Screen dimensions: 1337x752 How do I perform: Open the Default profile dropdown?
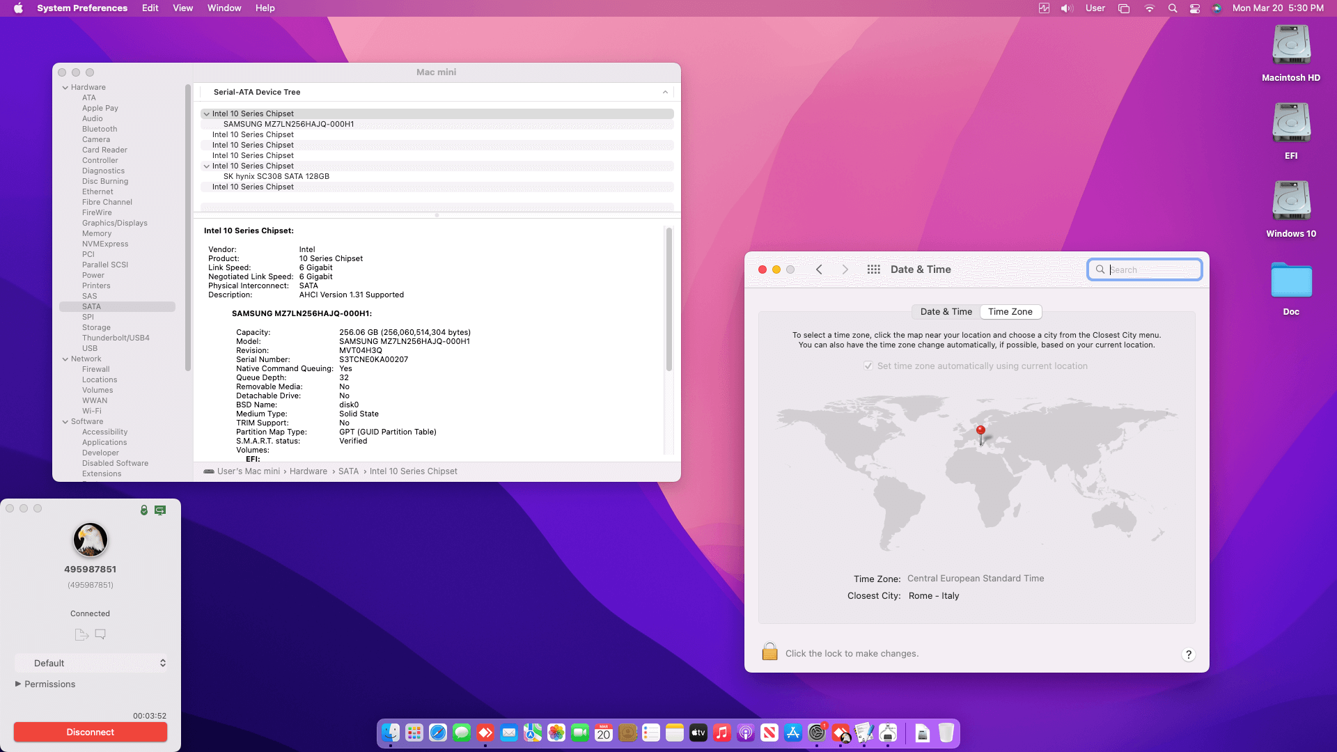[91, 663]
